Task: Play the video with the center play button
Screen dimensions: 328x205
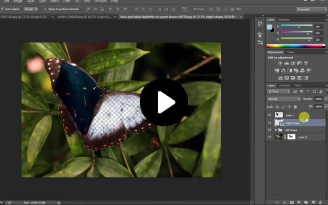Action: tap(164, 102)
